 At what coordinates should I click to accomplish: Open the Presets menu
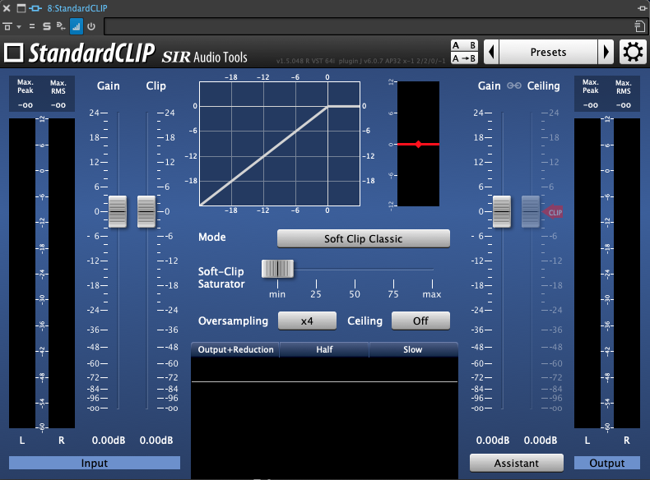pyautogui.click(x=549, y=52)
